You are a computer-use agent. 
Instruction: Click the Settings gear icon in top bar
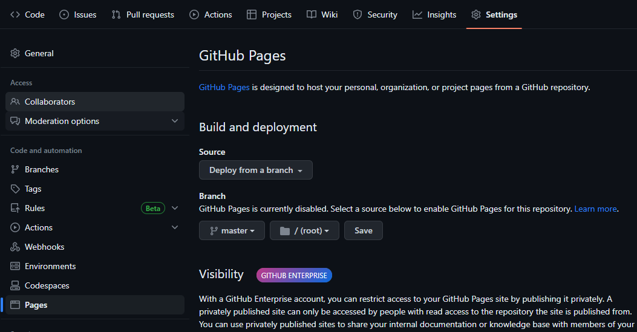click(475, 15)
